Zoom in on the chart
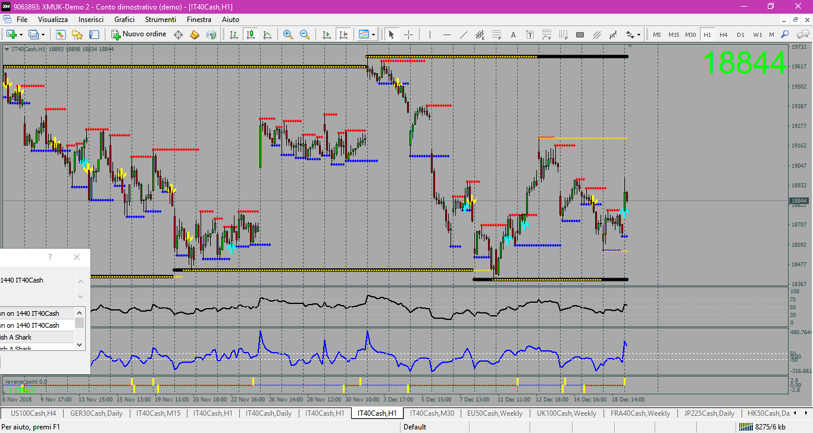This screenshot has width=813, height=433. point(288,34)
